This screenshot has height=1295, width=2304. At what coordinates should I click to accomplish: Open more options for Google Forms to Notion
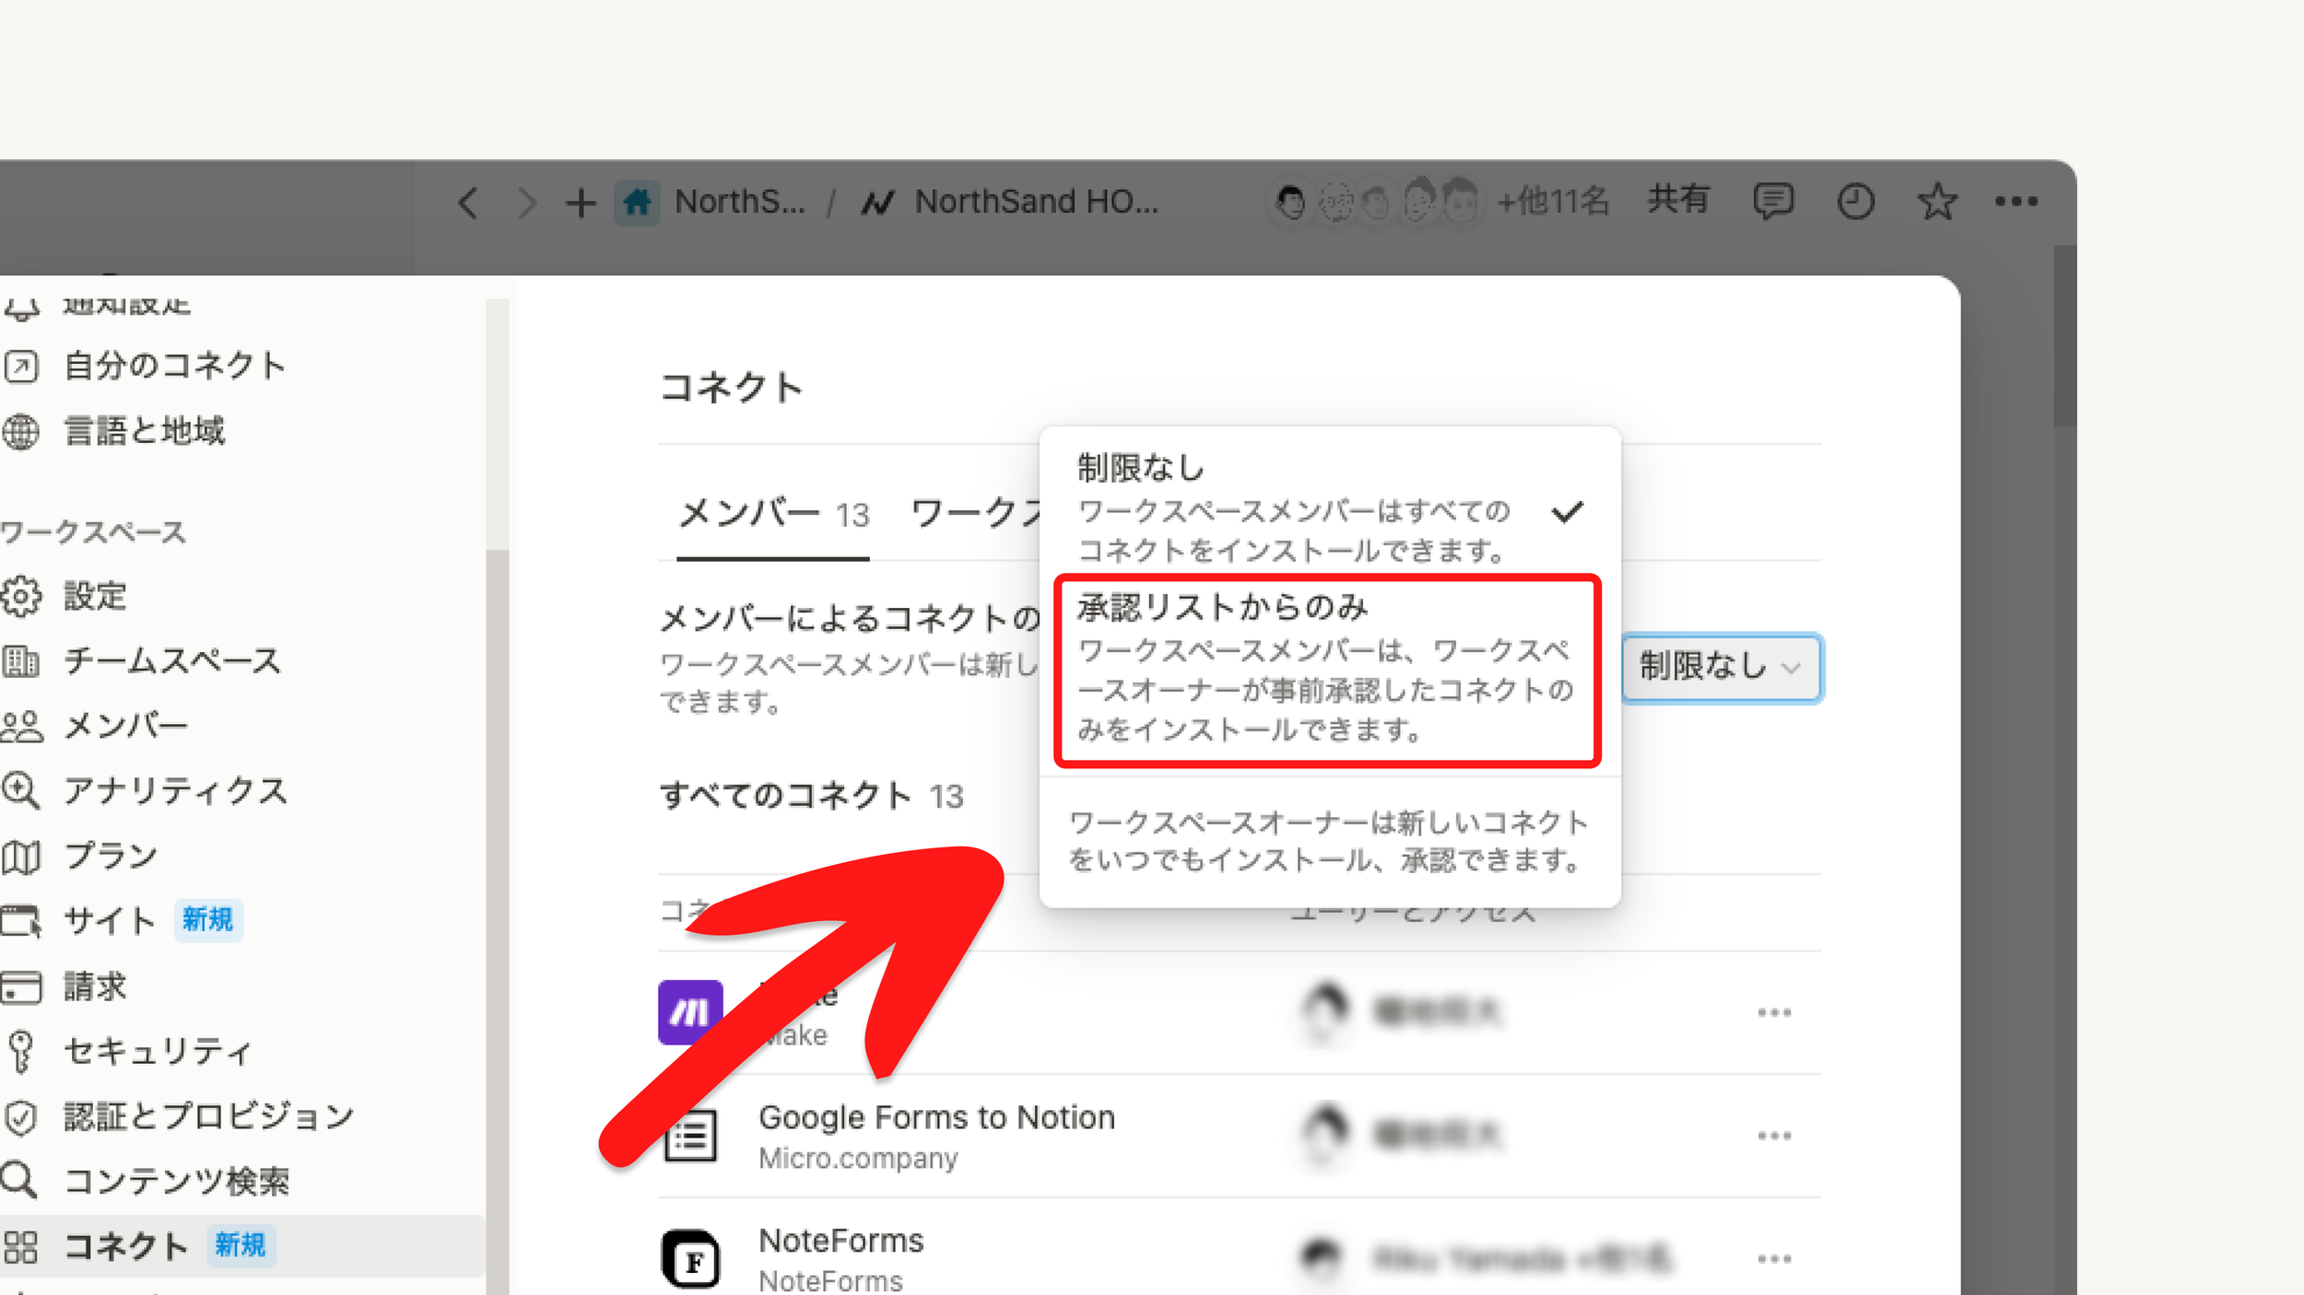point(1773,1136)
